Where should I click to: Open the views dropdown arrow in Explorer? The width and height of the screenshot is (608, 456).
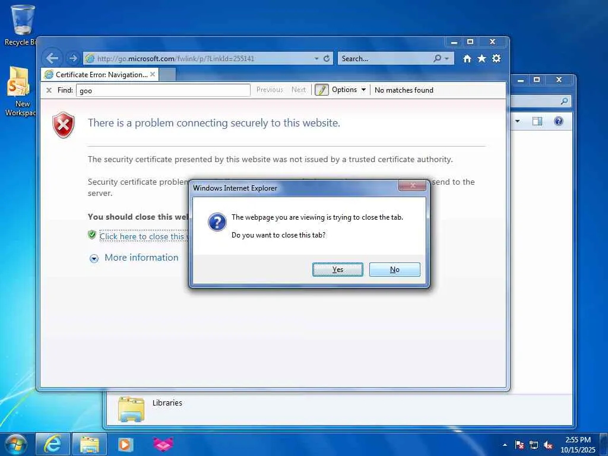(517, 121)
